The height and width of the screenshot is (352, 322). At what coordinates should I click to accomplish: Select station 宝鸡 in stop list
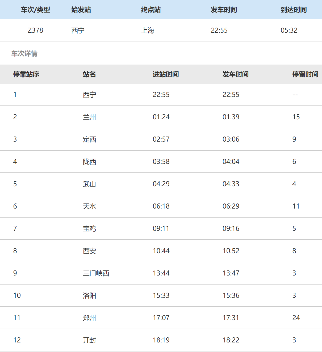tap(89, 229)
